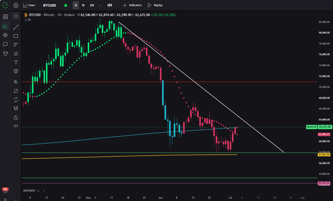
Task: Click the 'Jun' date on the time axis
Action: [160, 198]
